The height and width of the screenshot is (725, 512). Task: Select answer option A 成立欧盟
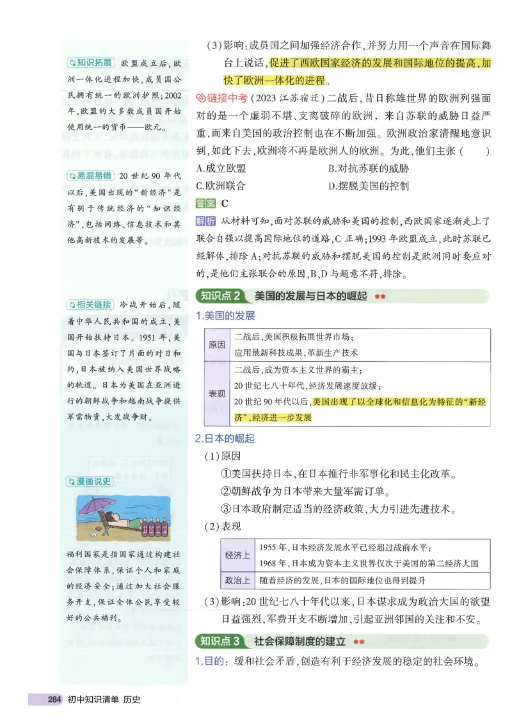pos(222,170)
